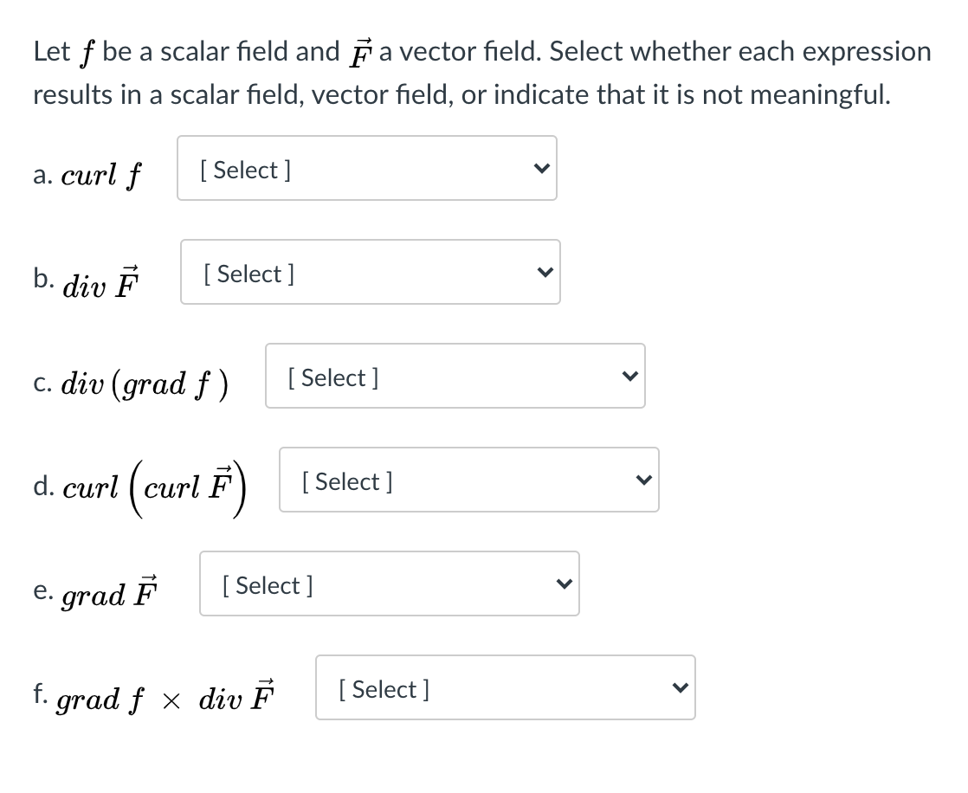
Task: Click the expression label div (grad f)
Action: (132, 383)
